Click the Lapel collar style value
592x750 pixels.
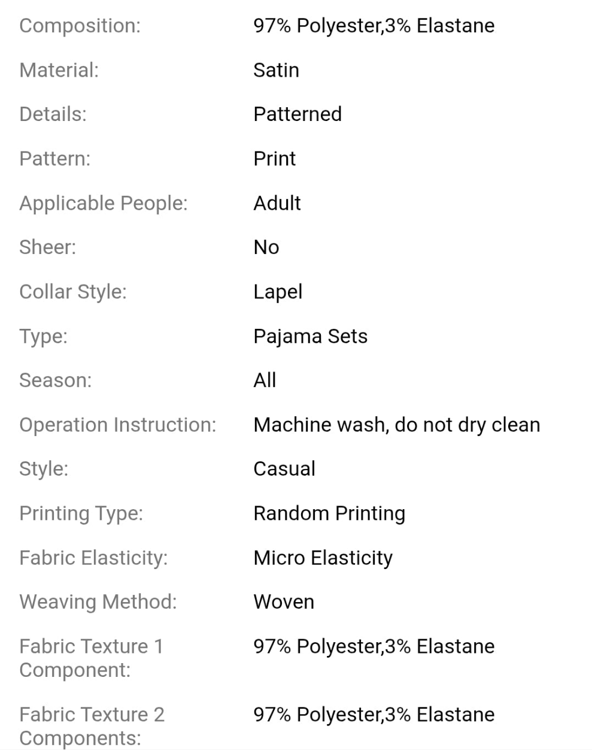[x=278, y=292]
